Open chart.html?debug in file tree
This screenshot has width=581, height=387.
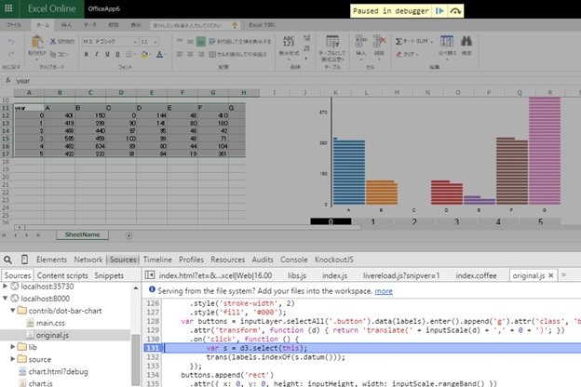pos(58,371)
